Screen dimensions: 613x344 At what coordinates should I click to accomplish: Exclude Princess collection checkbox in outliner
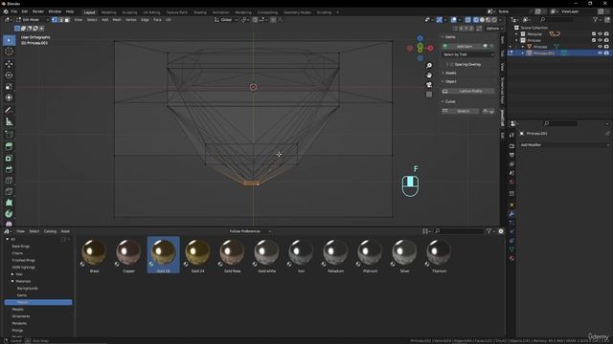[x=594, y=40]
